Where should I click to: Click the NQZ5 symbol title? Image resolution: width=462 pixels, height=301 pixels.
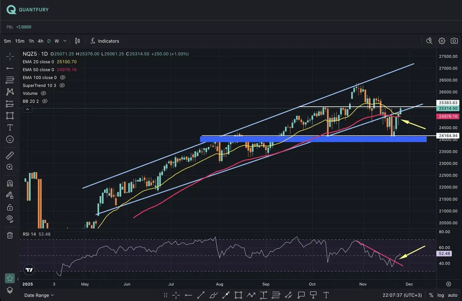click(x=35, y=54)
